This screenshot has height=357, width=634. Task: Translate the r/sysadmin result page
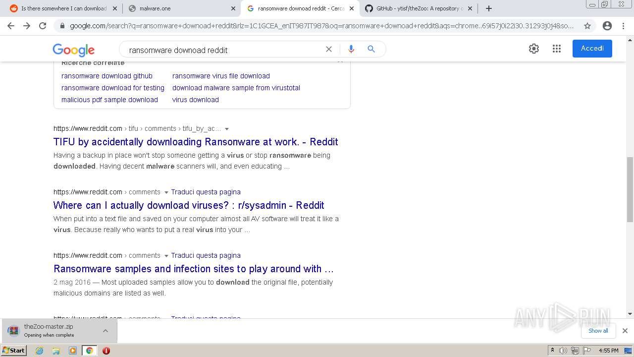(206, 192)
